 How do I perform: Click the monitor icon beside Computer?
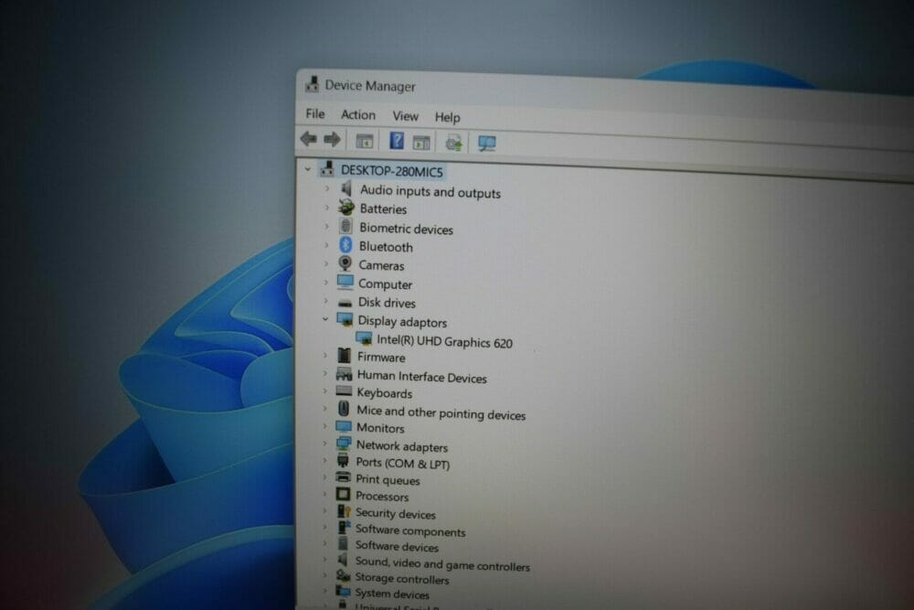click(x=345, y=283)
